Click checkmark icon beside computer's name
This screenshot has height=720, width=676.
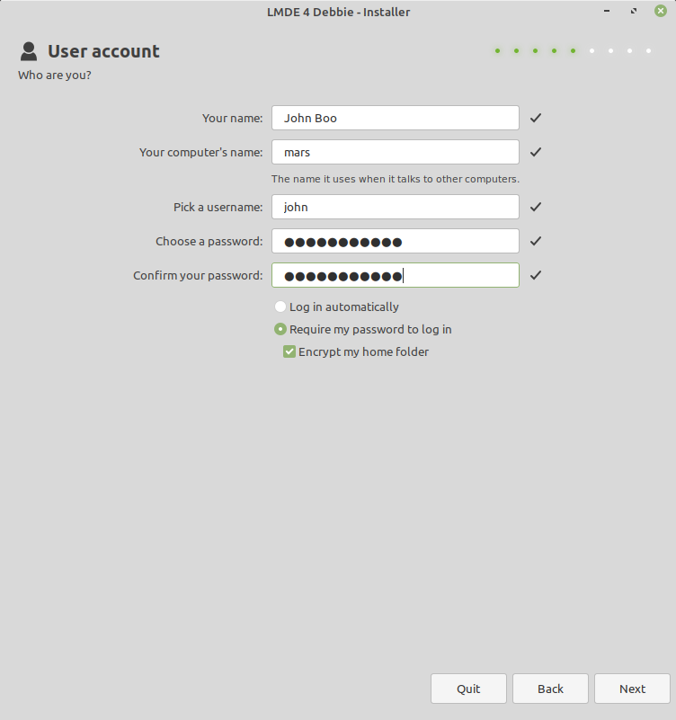536,152
